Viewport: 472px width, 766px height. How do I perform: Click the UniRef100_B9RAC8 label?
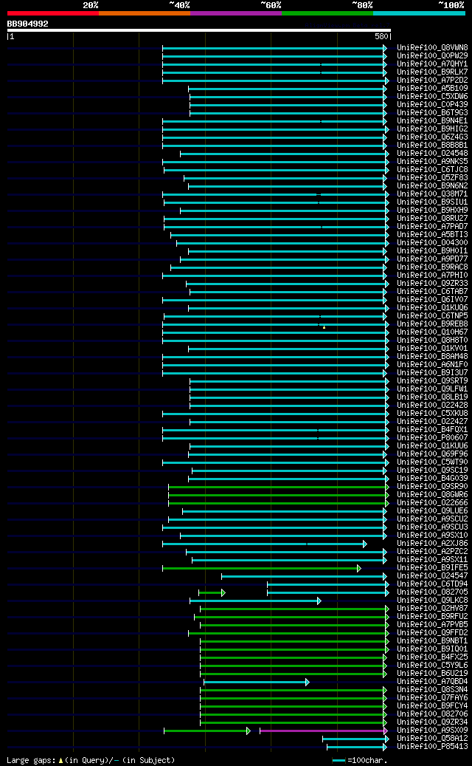point(432,267)
